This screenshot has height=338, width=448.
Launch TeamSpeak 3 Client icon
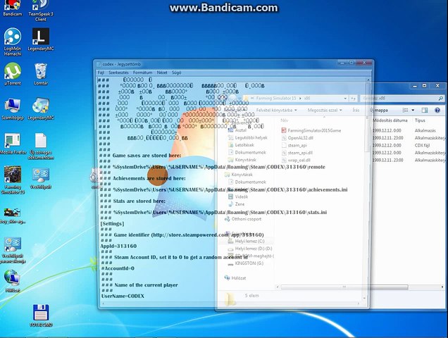[x=41, y=11]
